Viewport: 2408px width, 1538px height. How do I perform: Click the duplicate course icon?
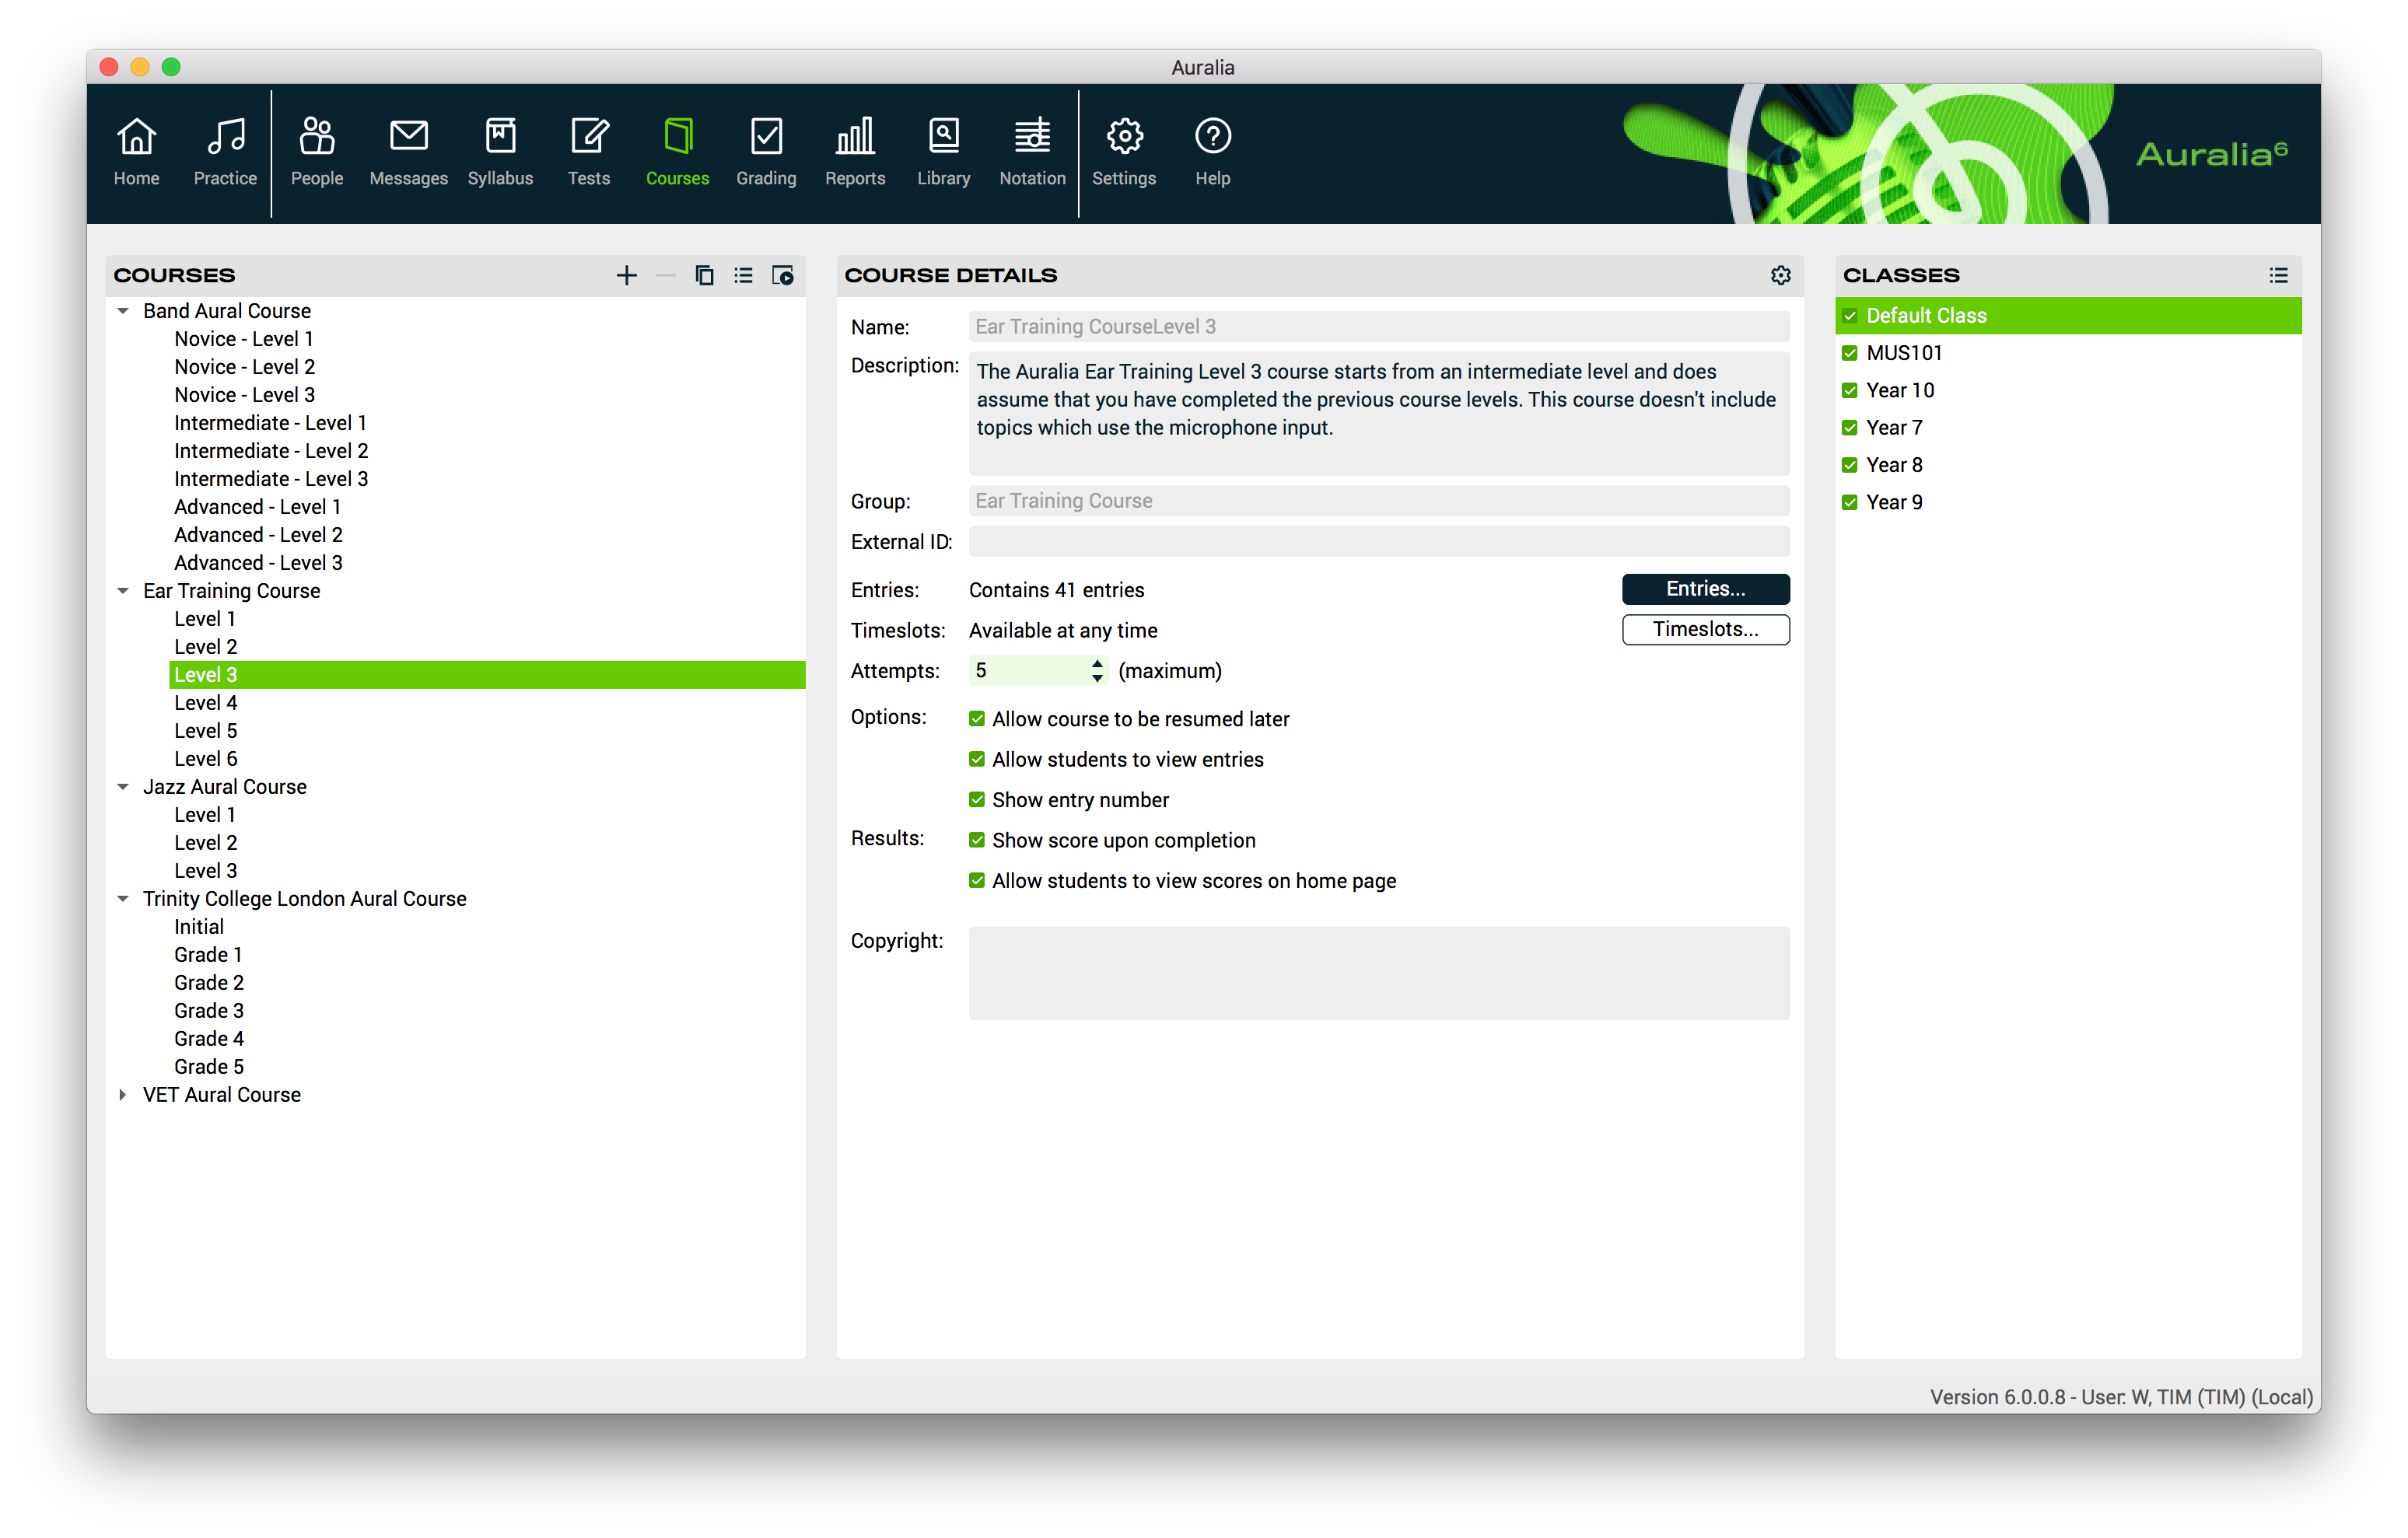pyautogui.click(x=704, y=275)
